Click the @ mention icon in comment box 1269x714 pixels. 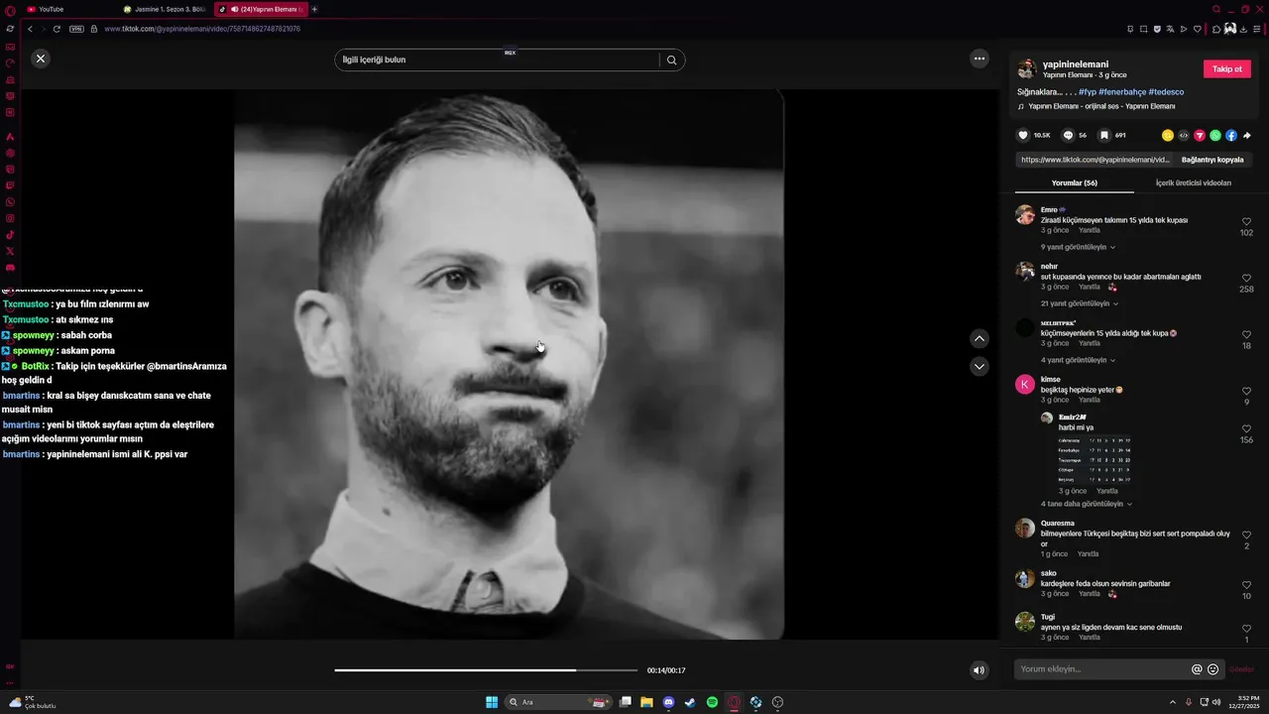(x=1197, y=669)
